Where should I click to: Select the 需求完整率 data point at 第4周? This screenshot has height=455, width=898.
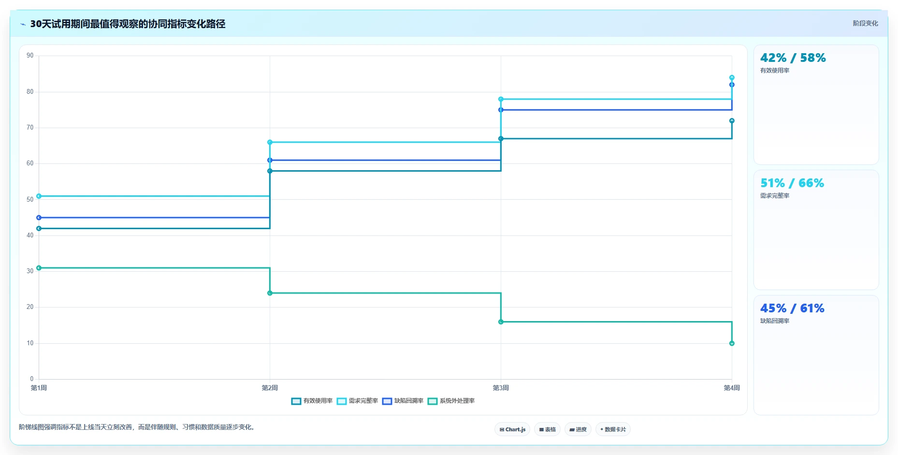pyautogui.click(x=732, y=77)
